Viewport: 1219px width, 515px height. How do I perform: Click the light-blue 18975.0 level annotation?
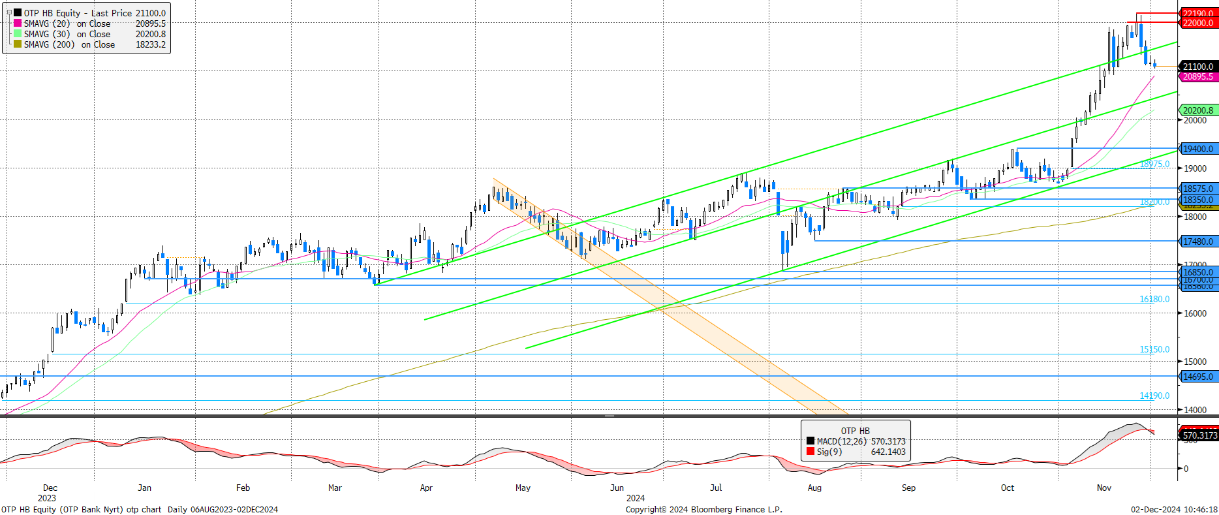coord(1154,164)
